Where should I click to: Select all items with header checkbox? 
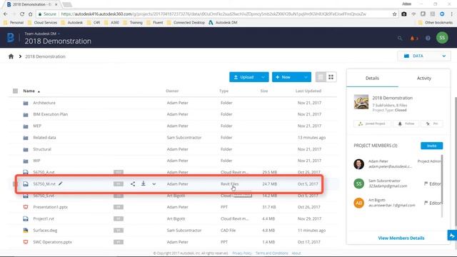click(16, 91)
